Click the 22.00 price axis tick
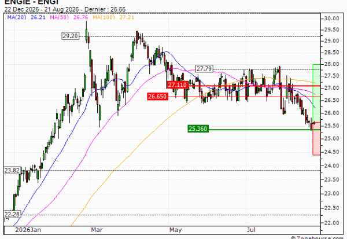The image size is (347, 239). 331,223
